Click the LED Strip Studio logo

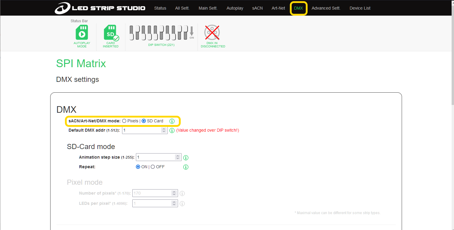pos(100,8)
